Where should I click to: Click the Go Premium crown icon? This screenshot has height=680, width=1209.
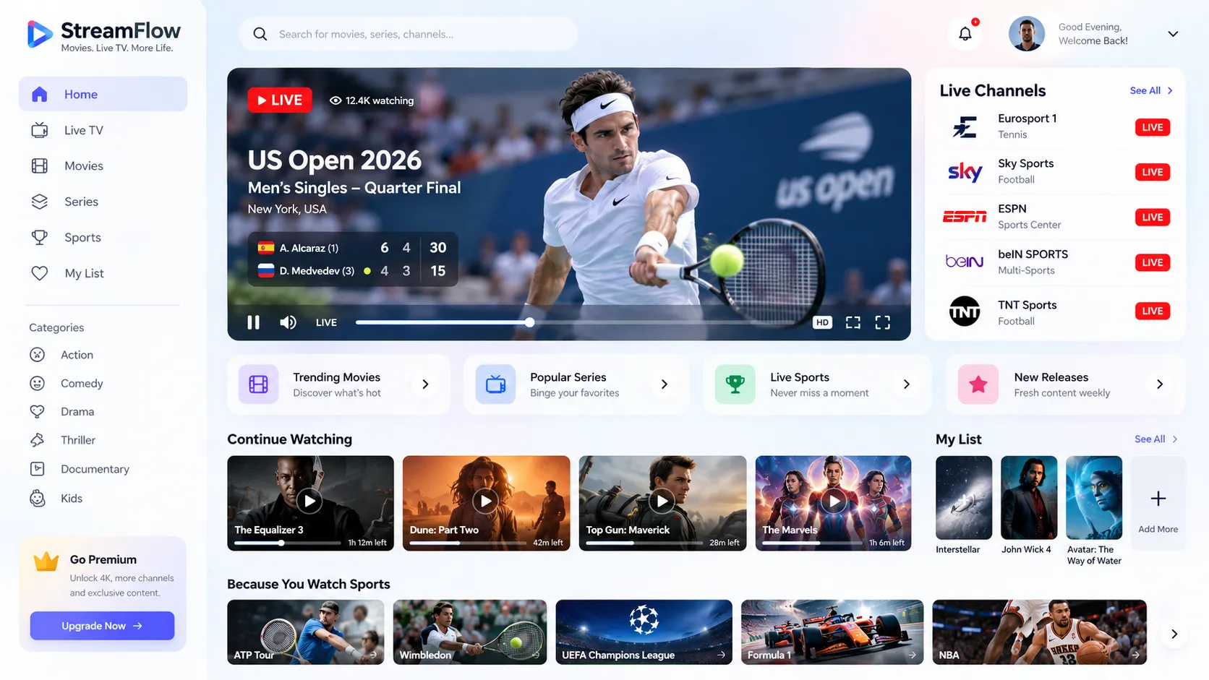46,561
